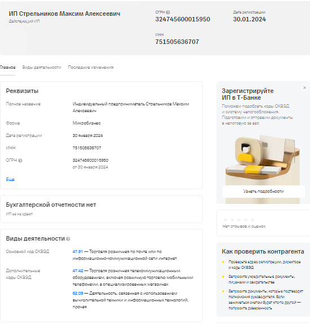Switch to the Виды деятельности tab

point(42,68)
